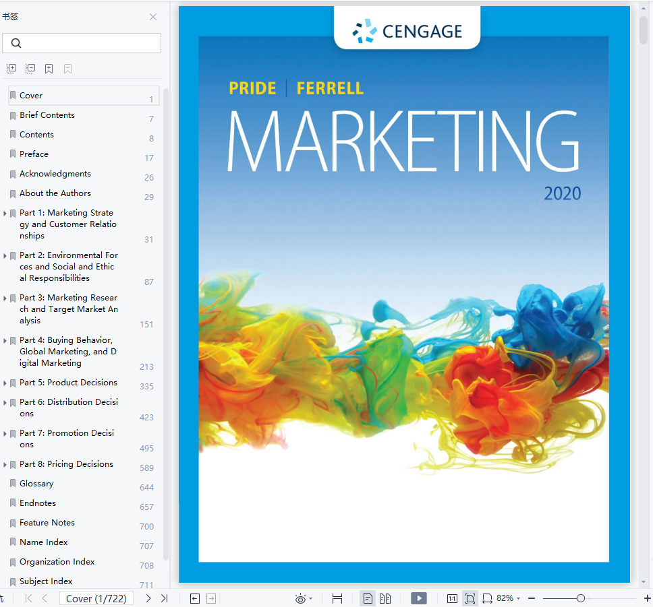
Task: Close the bookmarks panel
Action: [153, 17]
